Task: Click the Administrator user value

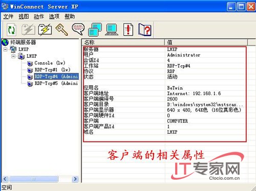Action: [184, 55]
